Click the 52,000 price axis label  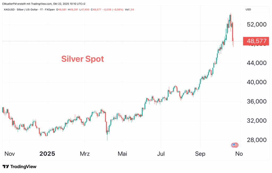[256, 24]
